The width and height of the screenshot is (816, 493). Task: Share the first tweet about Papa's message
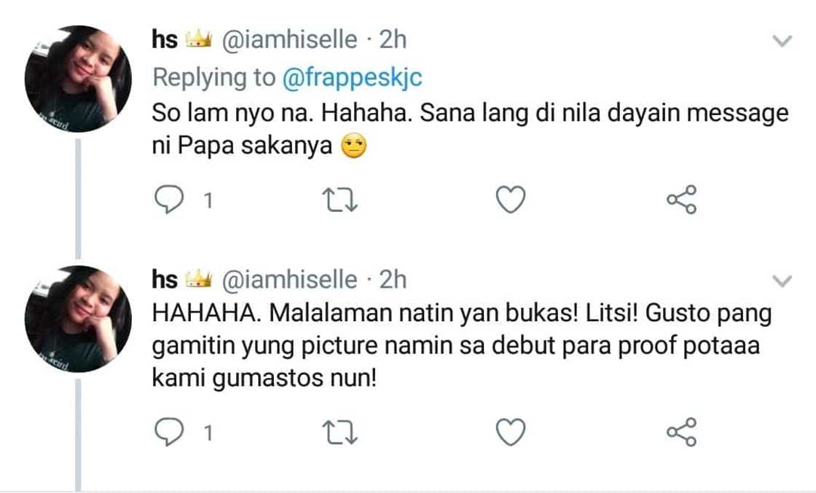pyautogui.click(x=682, y=200)
